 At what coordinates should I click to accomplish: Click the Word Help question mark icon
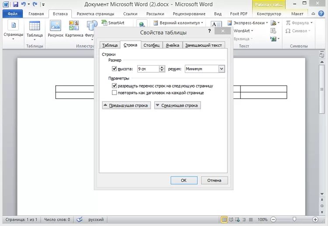pyautogui.click(x=321, y=14)
